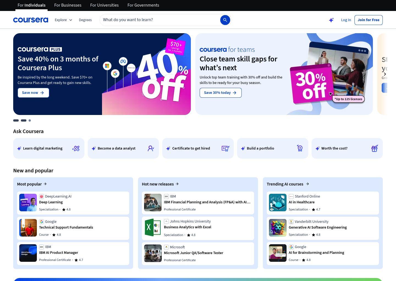Click Google logo beside AI for Brainstorming

[291, 247]
